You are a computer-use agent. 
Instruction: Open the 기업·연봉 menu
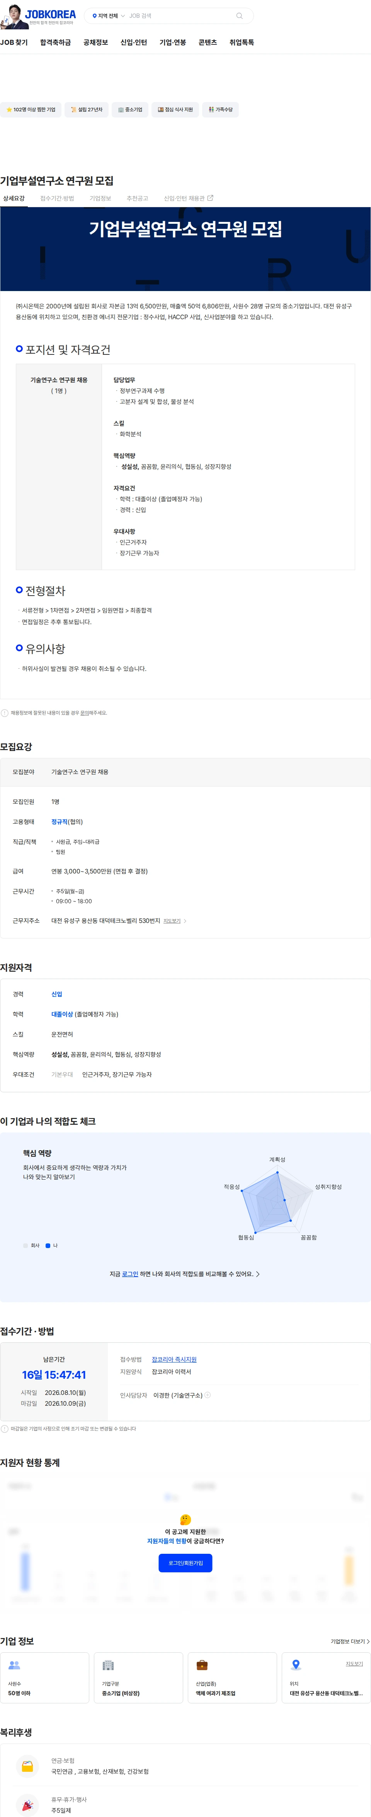173,42
